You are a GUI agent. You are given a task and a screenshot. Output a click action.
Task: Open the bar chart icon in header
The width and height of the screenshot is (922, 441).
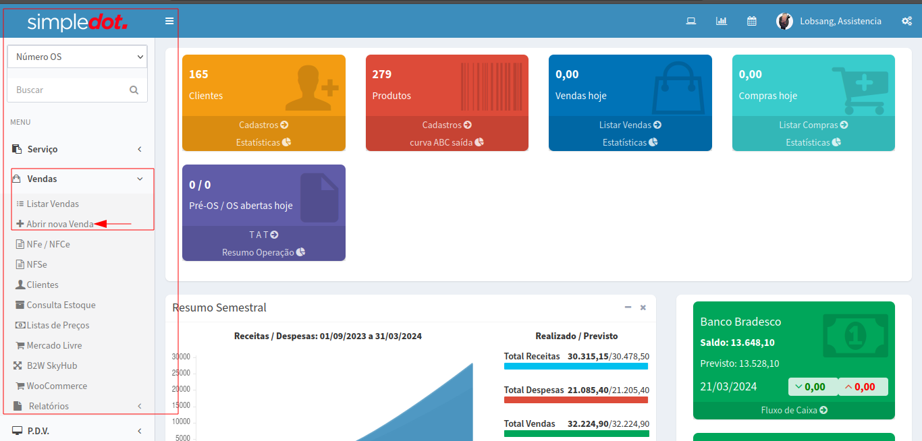click(721, 21)
